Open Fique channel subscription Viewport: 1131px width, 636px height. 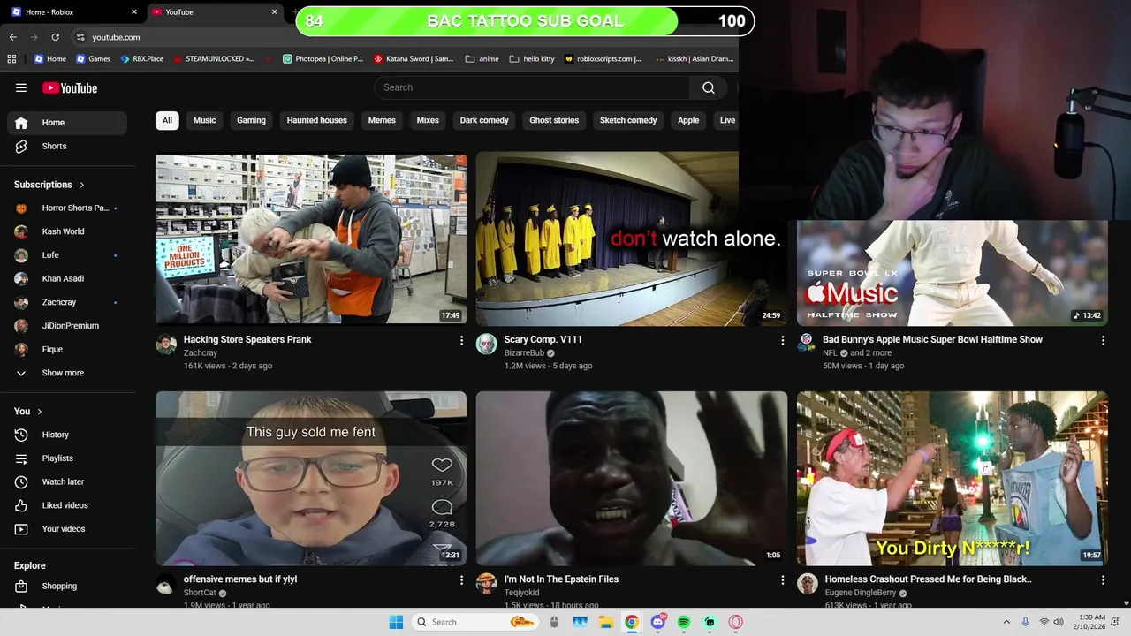tap(67, 349)
